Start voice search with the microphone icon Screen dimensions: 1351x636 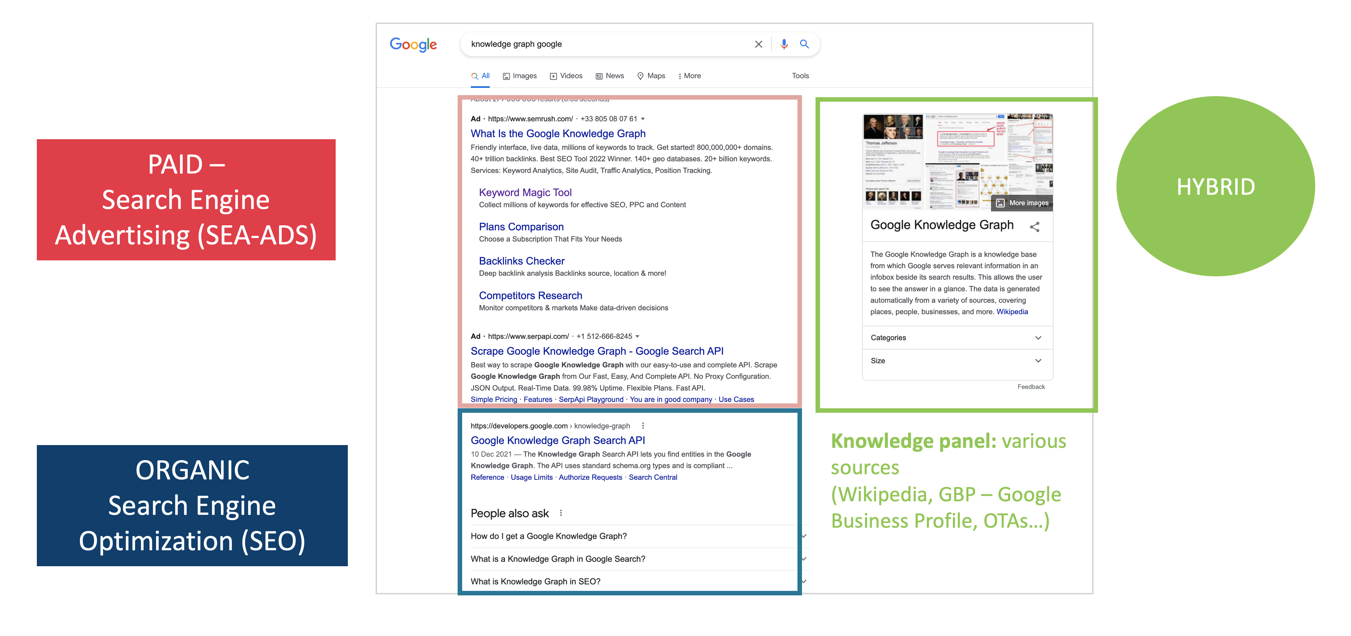(x=784, y=44)
